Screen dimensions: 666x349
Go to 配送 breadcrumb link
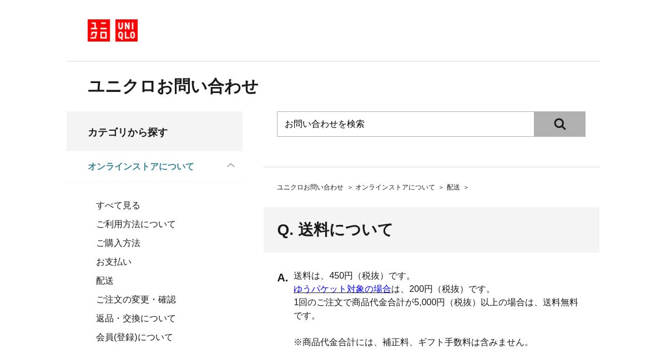(453, 187)
